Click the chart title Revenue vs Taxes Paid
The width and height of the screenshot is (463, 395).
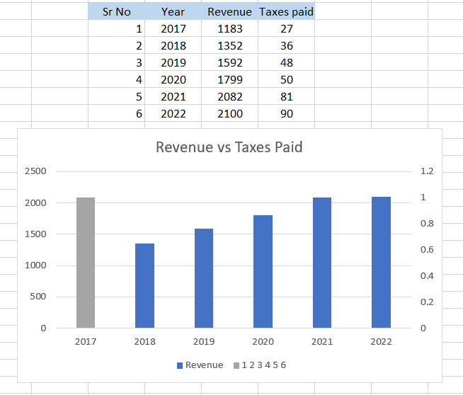point(229,147)
